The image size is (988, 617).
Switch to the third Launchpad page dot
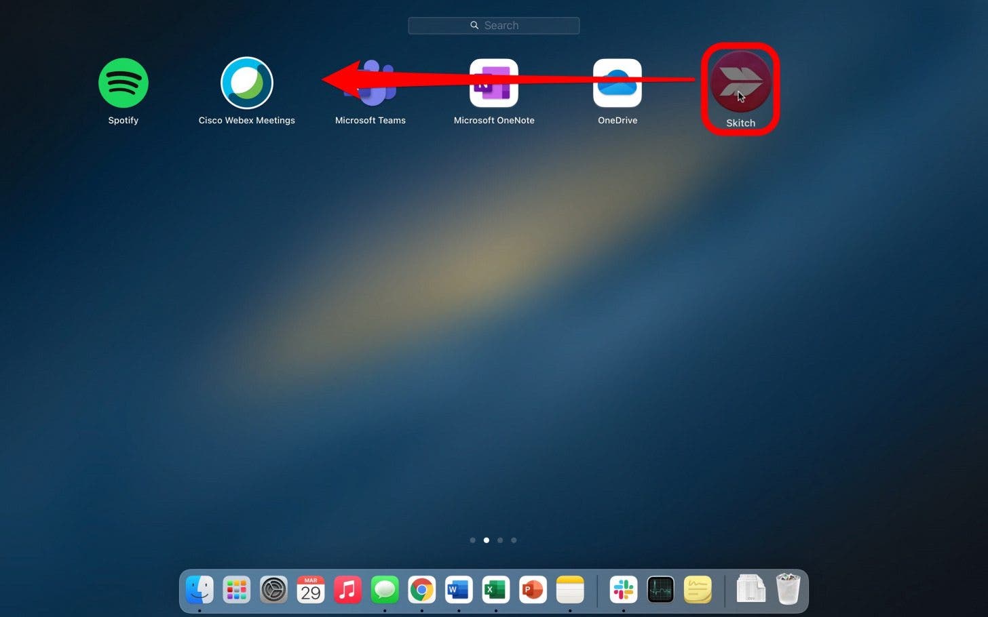pyautogui.click(x=500, y=540)
